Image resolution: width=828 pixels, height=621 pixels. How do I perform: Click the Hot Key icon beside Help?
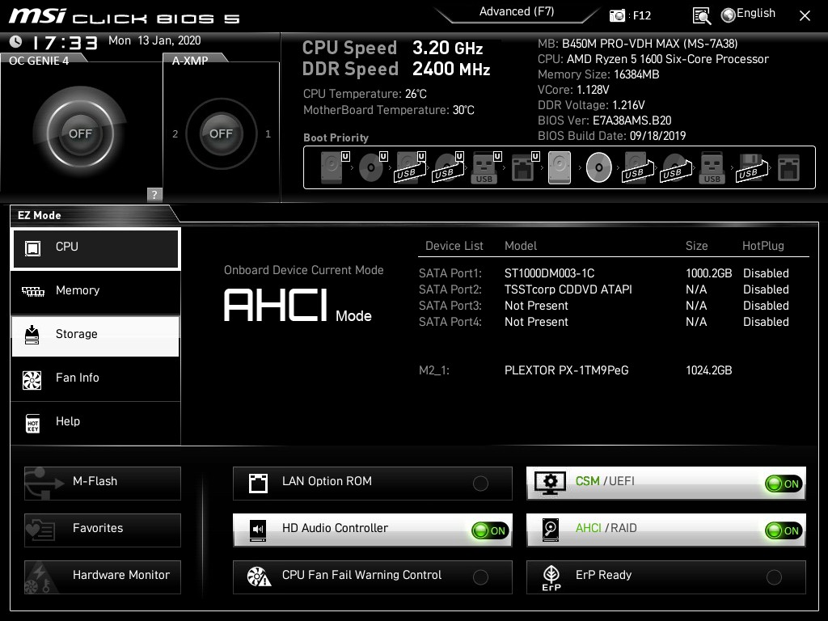pos(32,424)
